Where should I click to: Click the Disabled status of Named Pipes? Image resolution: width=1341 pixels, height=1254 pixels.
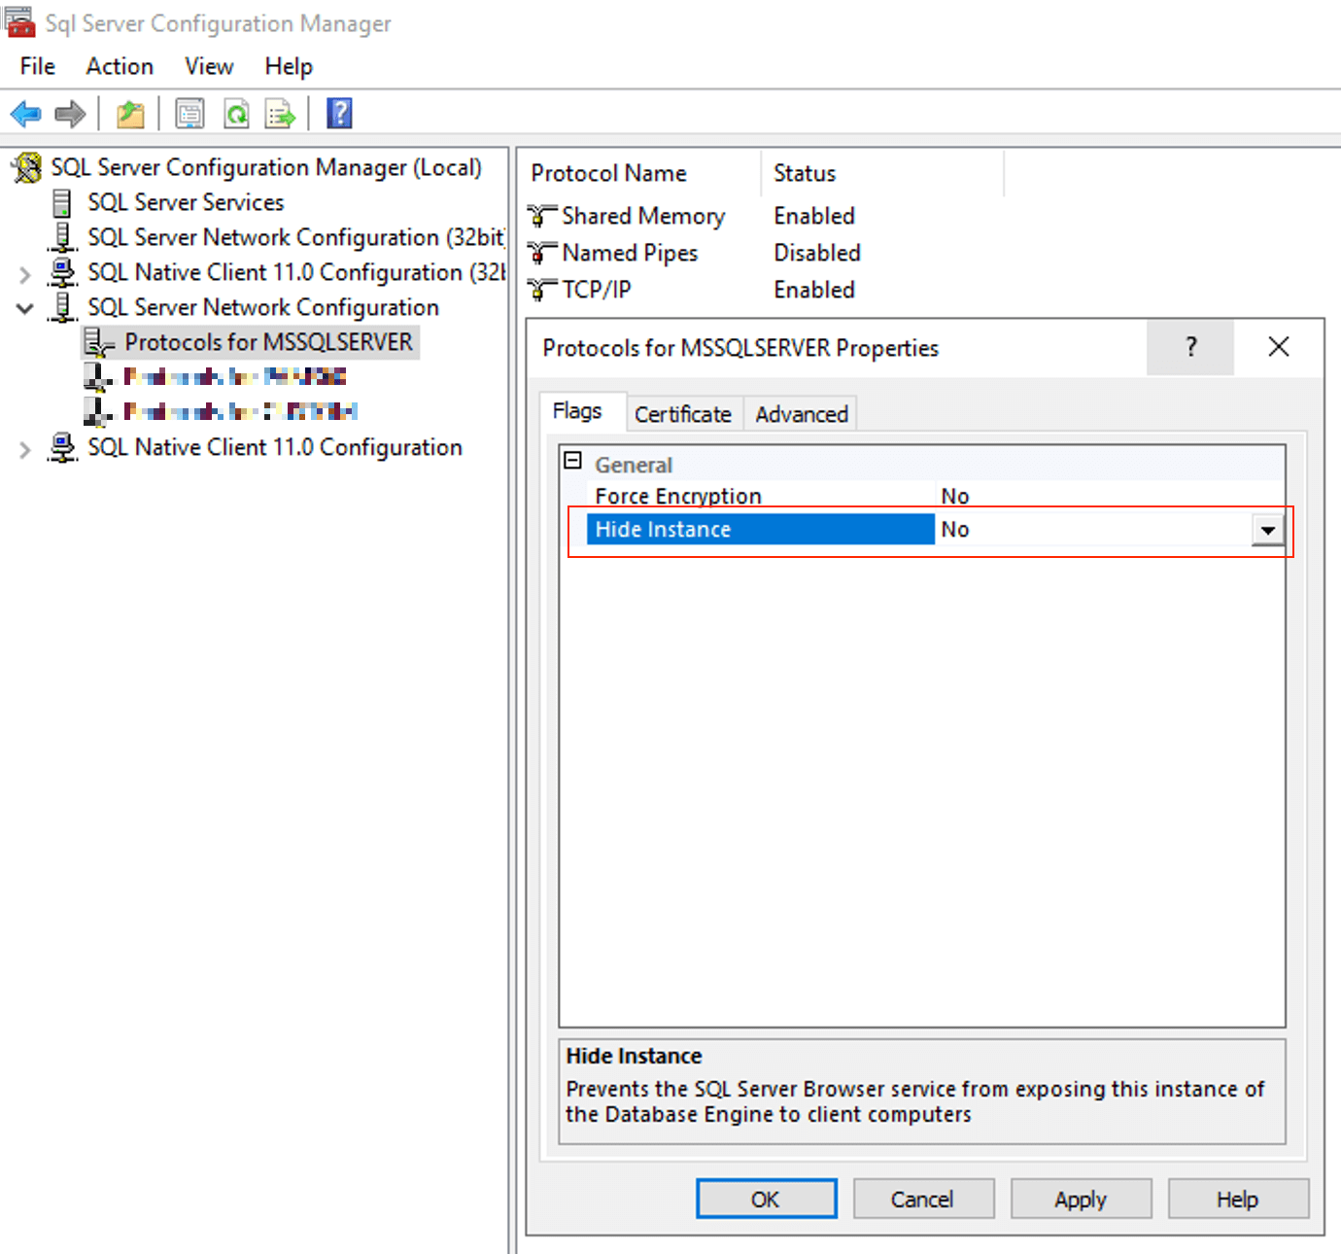817,253
